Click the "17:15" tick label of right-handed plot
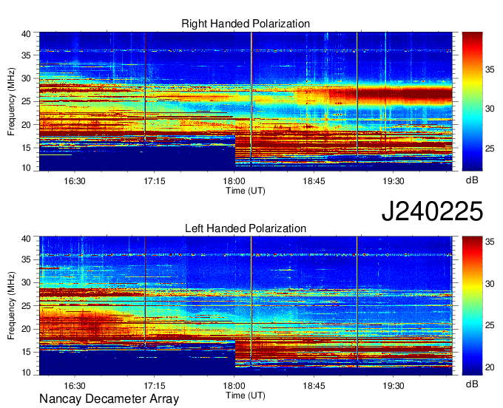This screenshot has height=408, width=503. pyautogui.click(x=155, y=181)
